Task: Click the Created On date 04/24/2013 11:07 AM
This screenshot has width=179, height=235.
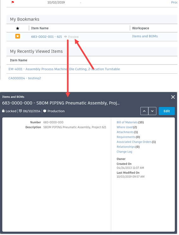Action: (130, 168)
